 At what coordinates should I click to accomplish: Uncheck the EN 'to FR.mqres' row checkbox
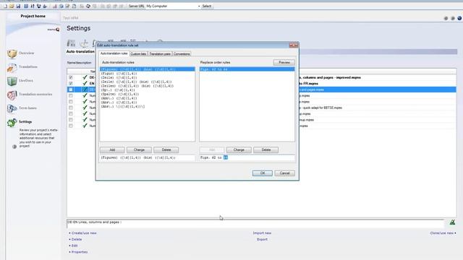[x=71, y=84]
